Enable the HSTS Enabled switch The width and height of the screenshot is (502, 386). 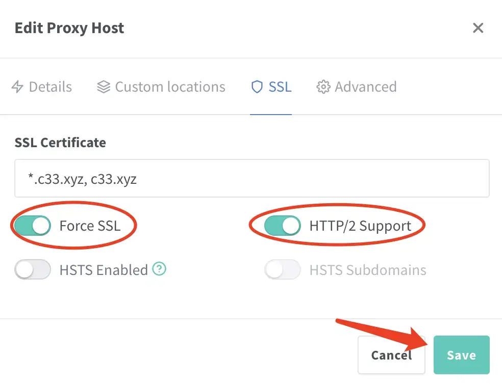point(33,270)
